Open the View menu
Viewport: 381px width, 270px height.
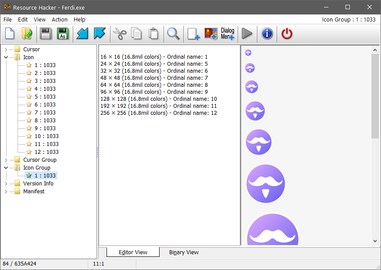click(x=39, y=19)
